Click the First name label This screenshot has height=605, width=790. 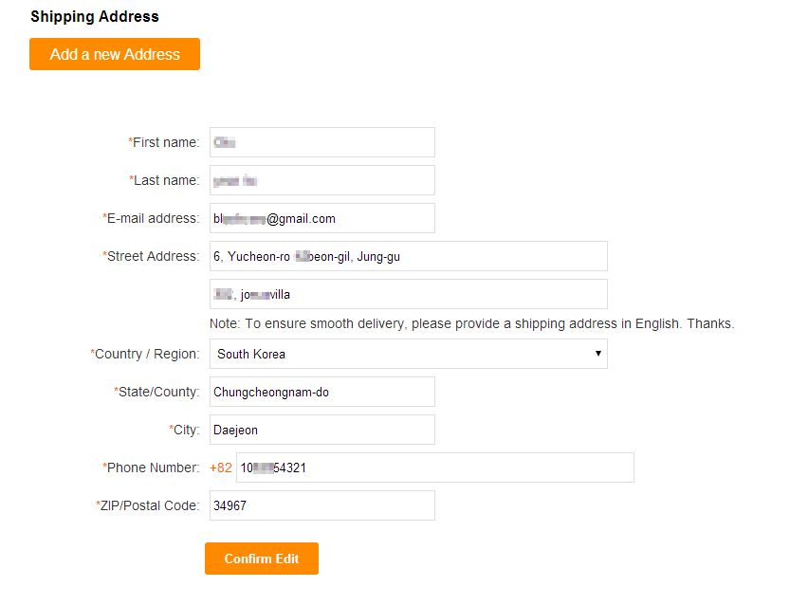coord(165,142)
